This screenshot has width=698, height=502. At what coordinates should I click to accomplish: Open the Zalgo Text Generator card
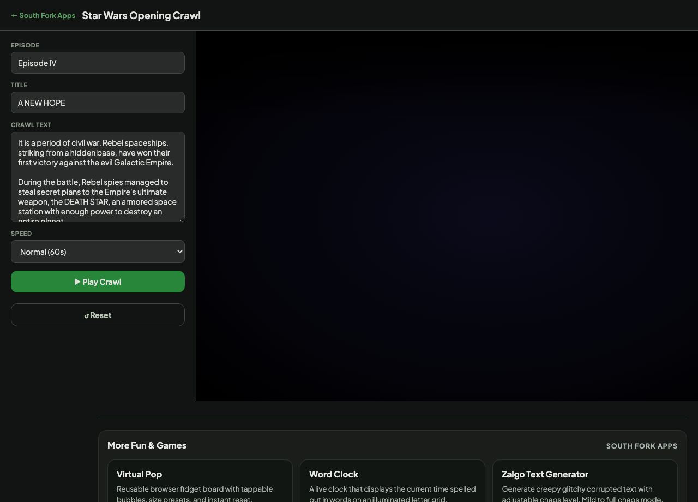tap(585, 481)
